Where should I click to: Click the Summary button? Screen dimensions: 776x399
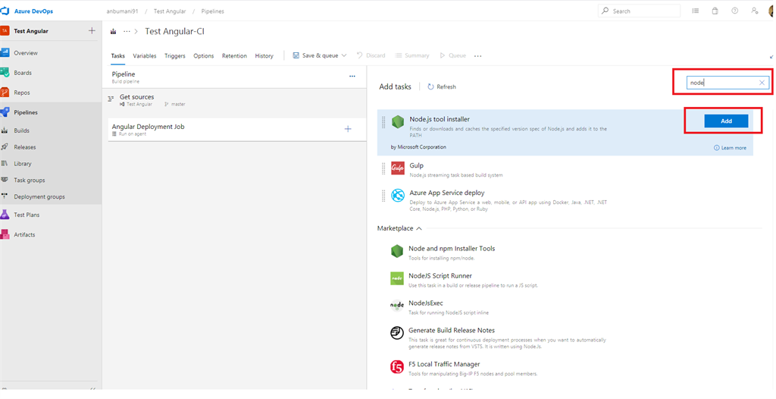click(x=411, y=55)
